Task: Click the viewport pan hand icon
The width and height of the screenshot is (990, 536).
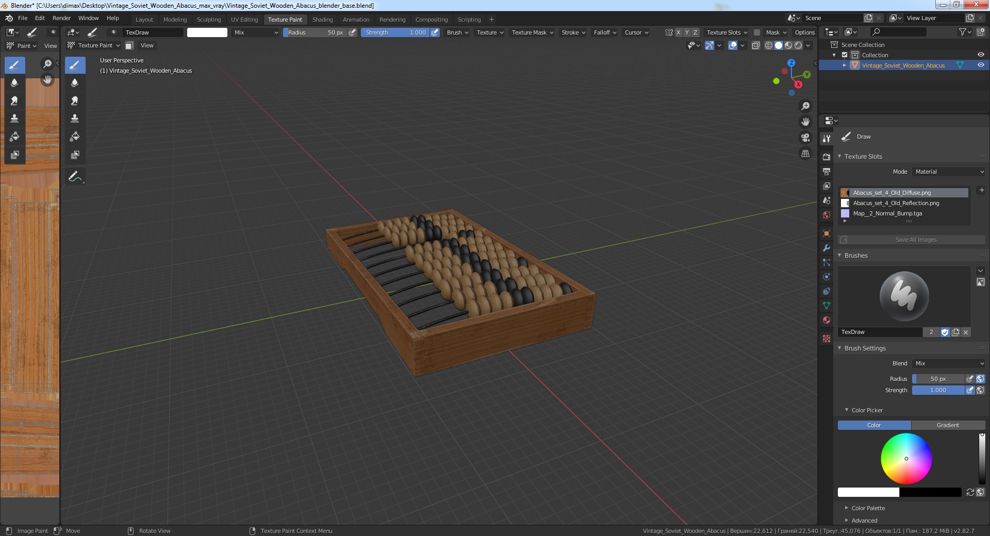Action: (805, 122)
